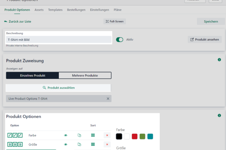Click info icon in Produkt Optionen section
This screenshot has width=226, height=150.
click(219, 115)
